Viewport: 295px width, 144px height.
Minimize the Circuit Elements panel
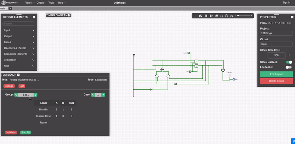tap(34, 17)
